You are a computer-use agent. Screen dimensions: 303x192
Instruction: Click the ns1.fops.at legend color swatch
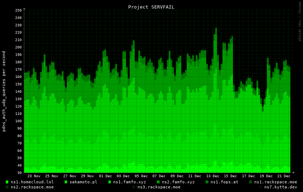tap(207, 182)
